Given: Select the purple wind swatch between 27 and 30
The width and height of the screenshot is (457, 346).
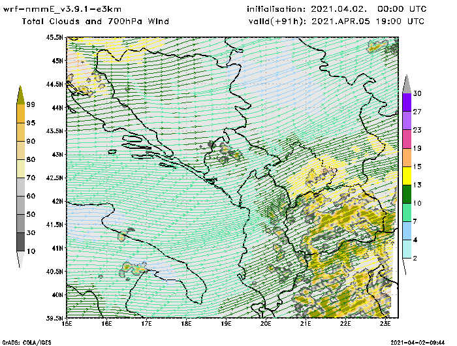Looking at the screenshot, I should [x=407, y=102].
